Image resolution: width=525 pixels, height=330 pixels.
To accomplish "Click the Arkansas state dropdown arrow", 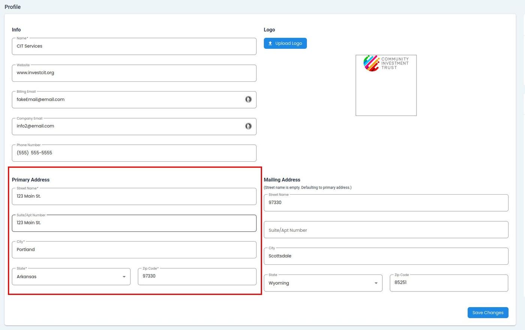I will click(124, 277).
